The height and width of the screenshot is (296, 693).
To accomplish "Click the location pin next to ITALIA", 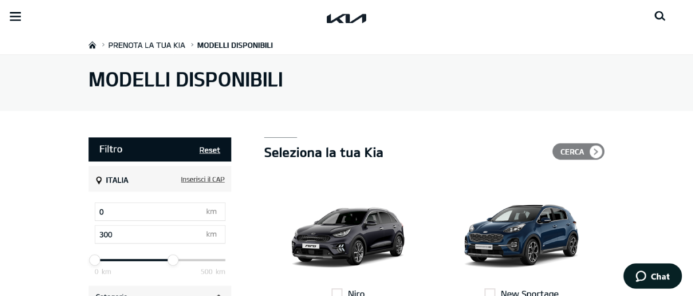I will pyautogui.click(x=99, y=181).
